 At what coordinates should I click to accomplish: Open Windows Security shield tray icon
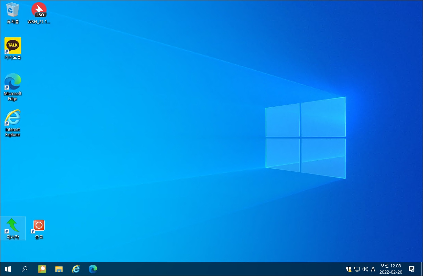(349, 269)
